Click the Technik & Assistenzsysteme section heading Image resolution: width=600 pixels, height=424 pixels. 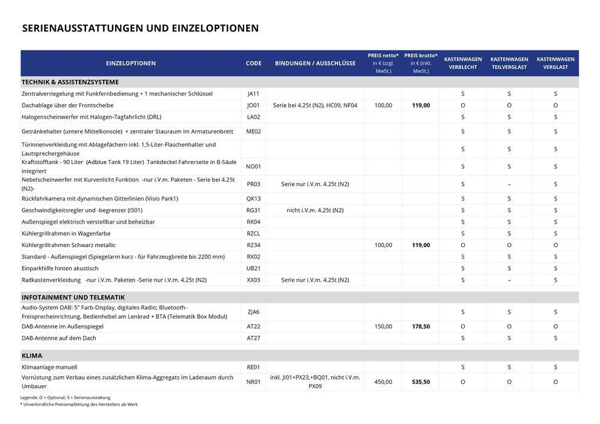(70, 82)
